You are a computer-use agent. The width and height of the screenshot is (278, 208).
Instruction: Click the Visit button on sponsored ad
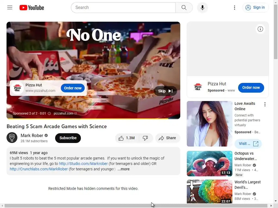pos(248,144)
